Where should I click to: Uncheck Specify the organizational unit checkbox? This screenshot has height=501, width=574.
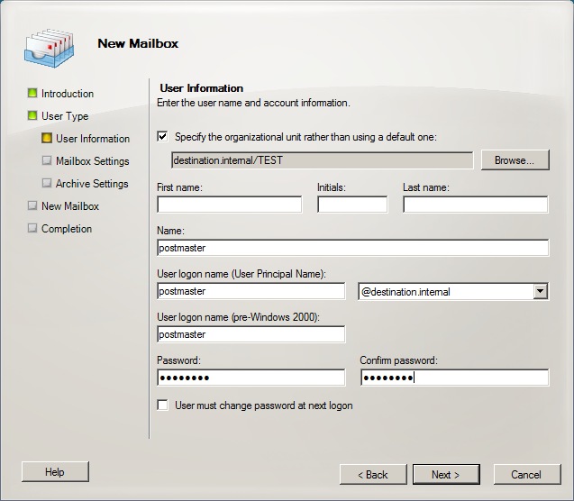[x=162, y=136]
